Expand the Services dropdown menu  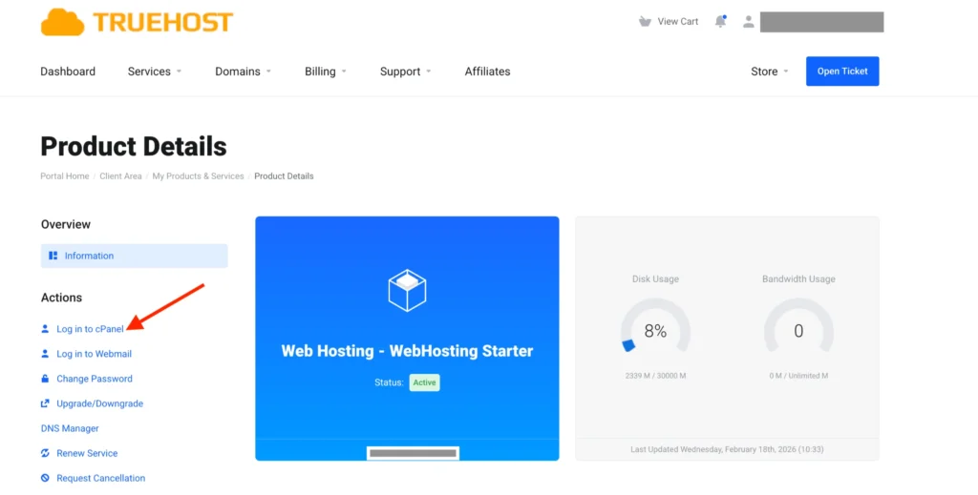155,72
